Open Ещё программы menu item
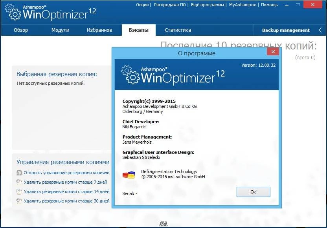327x228 pixels. (207, 5)
